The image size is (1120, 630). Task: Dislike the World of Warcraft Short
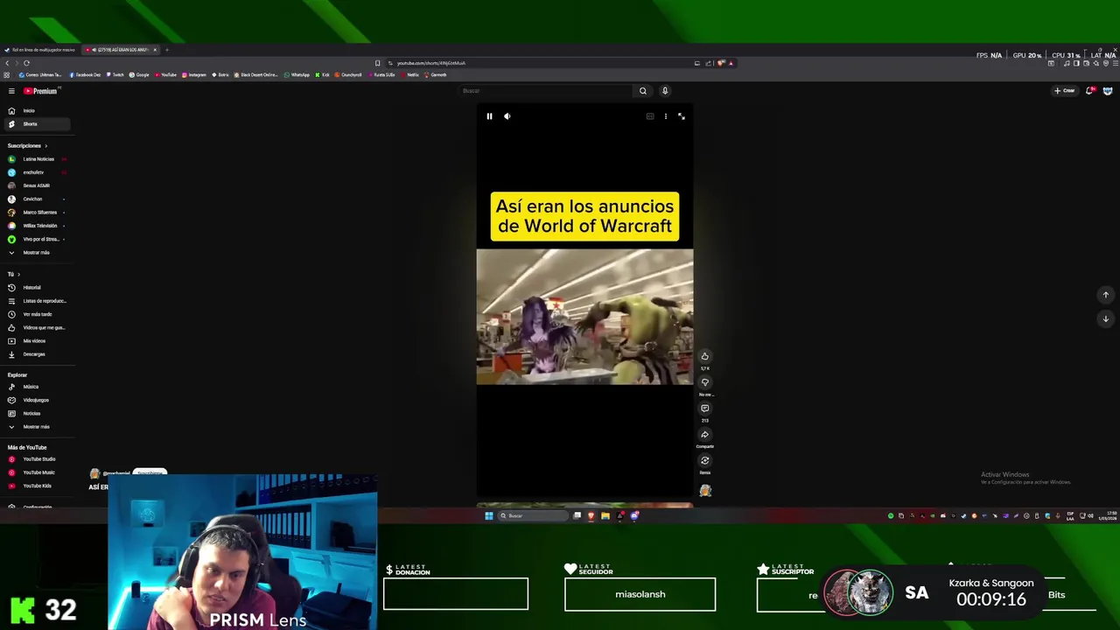pos(704,382)
